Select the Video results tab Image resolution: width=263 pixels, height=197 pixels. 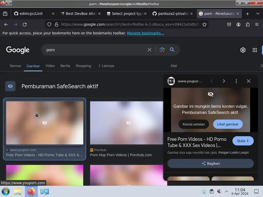50,66
